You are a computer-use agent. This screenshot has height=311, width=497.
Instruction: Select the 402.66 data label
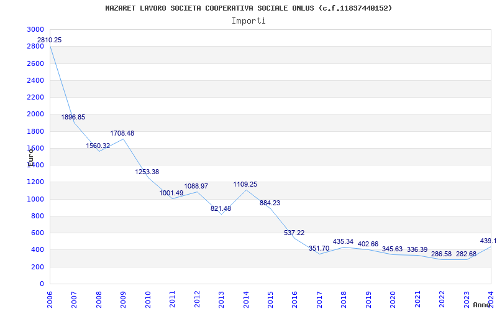tap(368, 244)
